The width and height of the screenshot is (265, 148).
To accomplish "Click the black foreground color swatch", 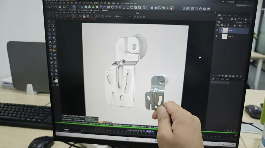I will (x=54, y=79).
